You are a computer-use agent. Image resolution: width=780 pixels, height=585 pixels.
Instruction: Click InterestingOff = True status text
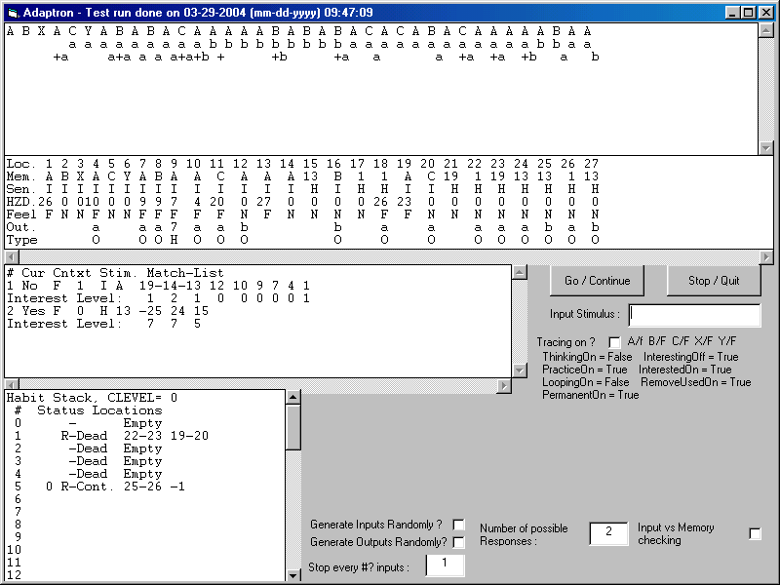point(691,357)
